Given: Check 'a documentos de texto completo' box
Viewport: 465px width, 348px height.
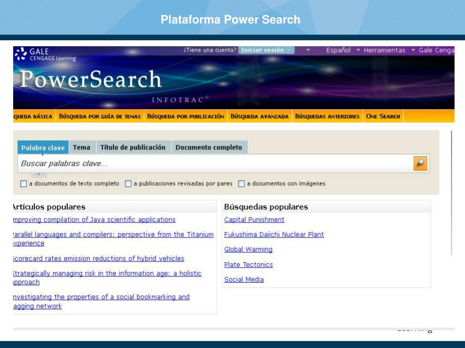Looking at the screenshot, I should point(24,184).
